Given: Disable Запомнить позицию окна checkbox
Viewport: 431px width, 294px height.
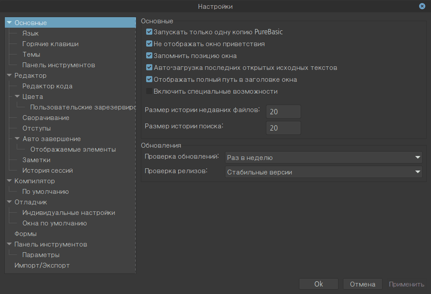Looking at the screenshot, I should pos(149,56).
